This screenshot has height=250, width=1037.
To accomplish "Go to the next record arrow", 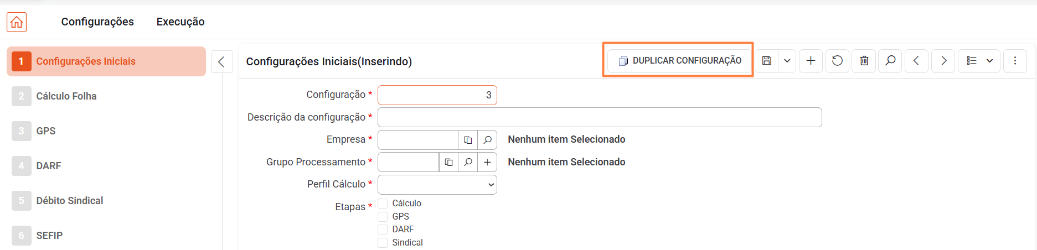I will coord(943,61).
